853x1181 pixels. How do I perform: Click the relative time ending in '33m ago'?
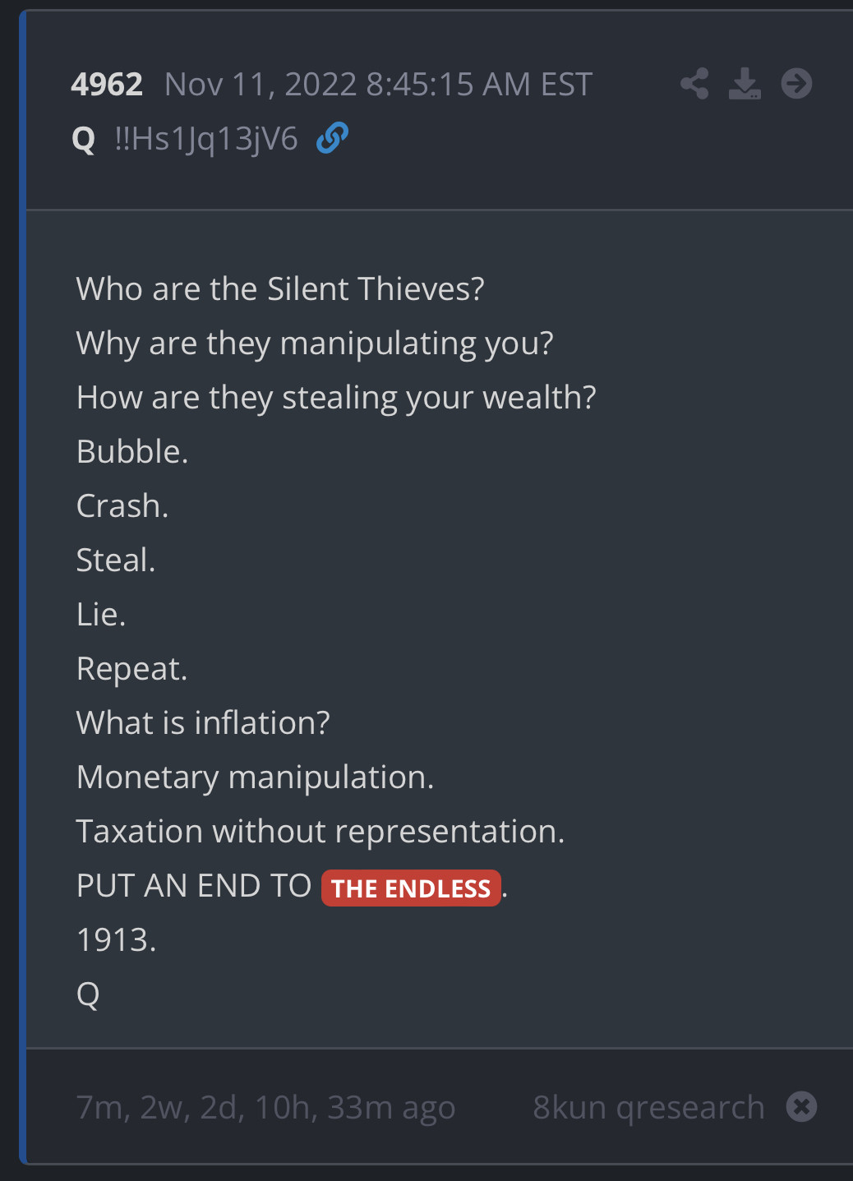coord(265,1108)
